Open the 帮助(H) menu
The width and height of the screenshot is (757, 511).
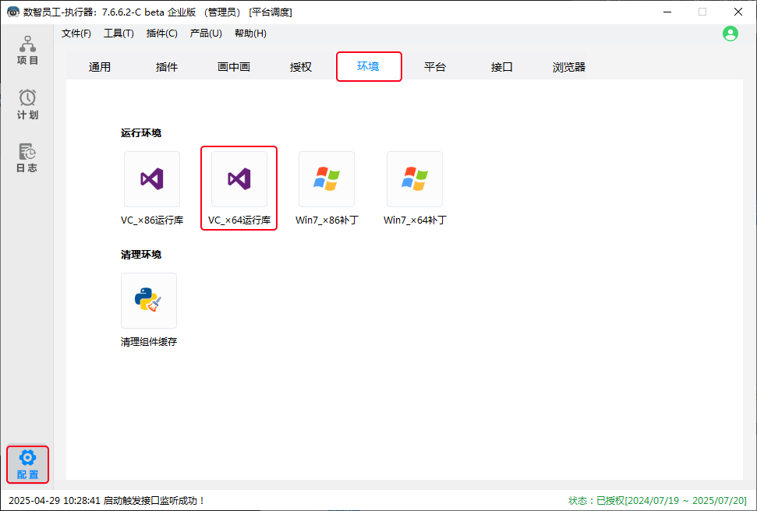point(250,33)
